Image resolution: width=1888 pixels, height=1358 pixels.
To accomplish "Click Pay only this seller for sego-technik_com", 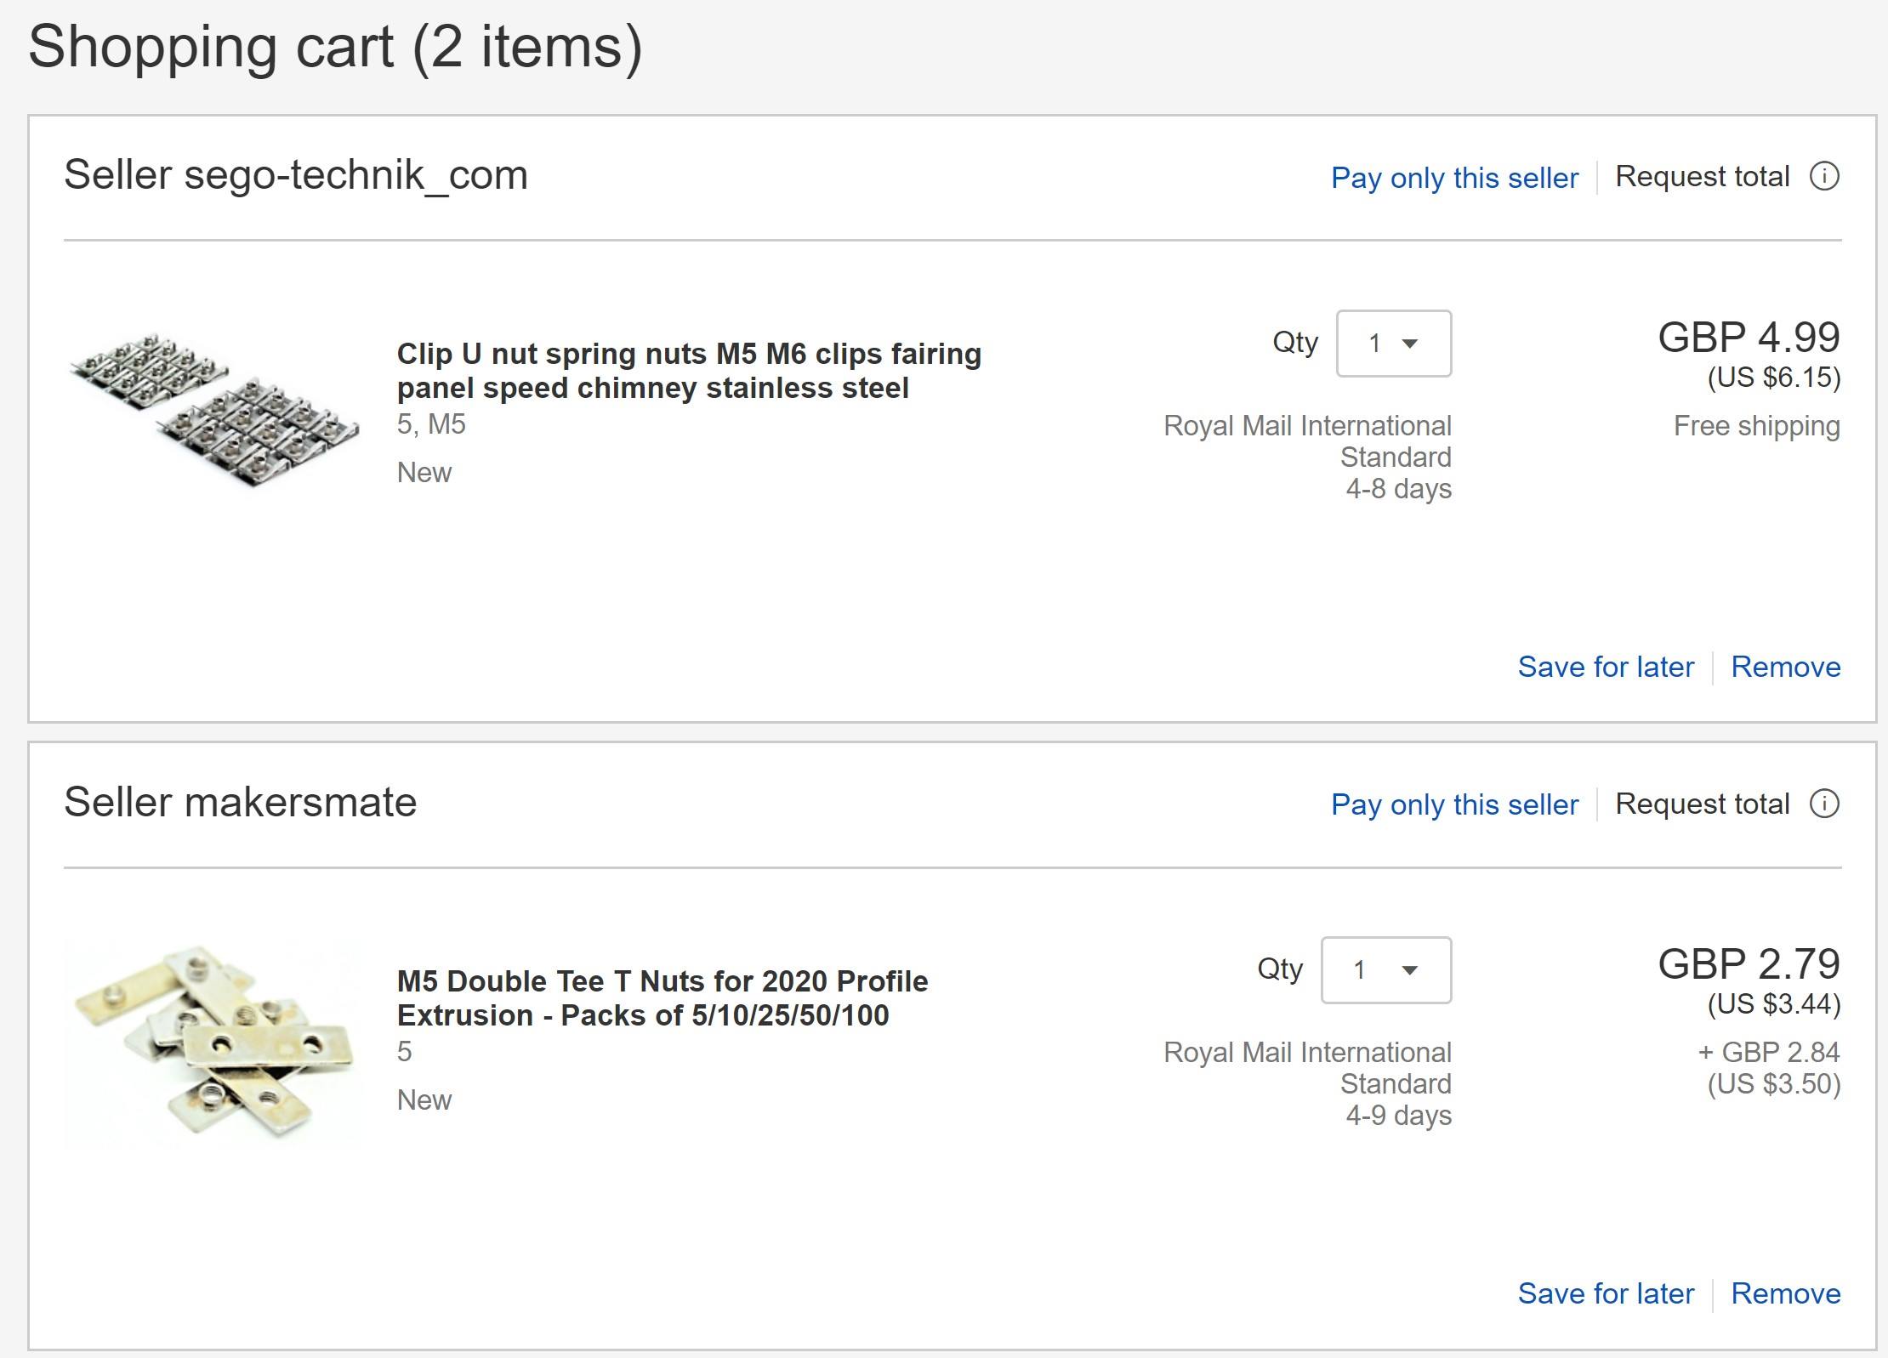I will 1454,178.
